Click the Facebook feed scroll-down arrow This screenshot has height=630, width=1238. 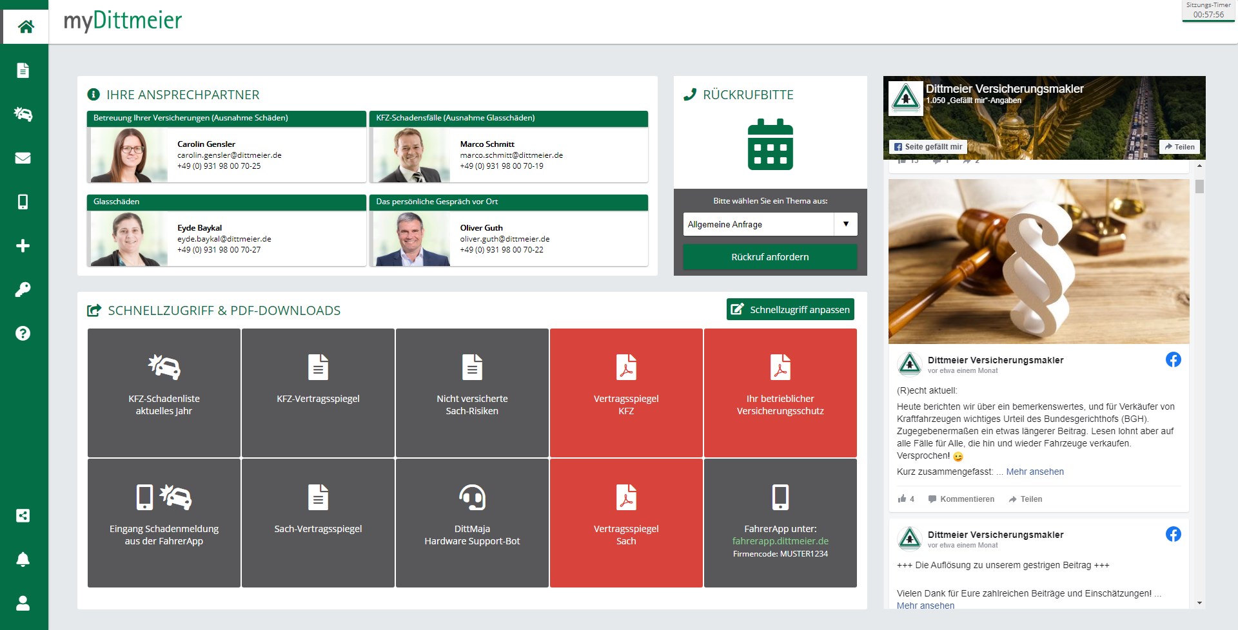pos(1199,604)
